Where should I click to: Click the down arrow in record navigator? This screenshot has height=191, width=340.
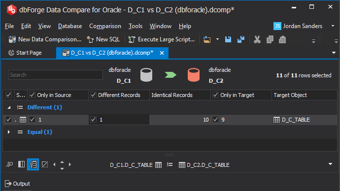[x=62, y=168]
